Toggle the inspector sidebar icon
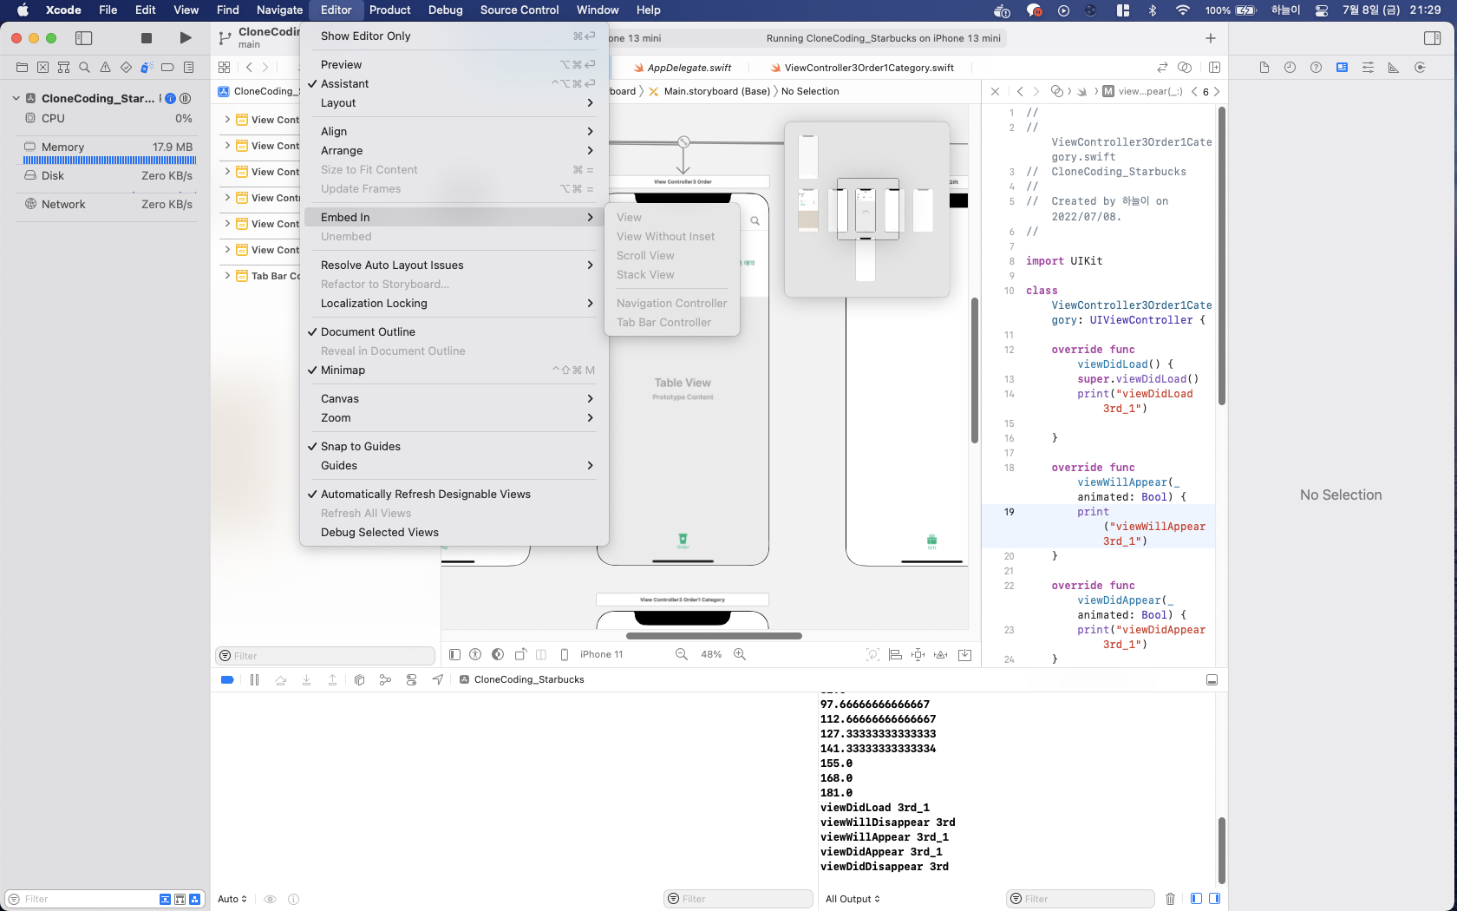 (1432, 38)
